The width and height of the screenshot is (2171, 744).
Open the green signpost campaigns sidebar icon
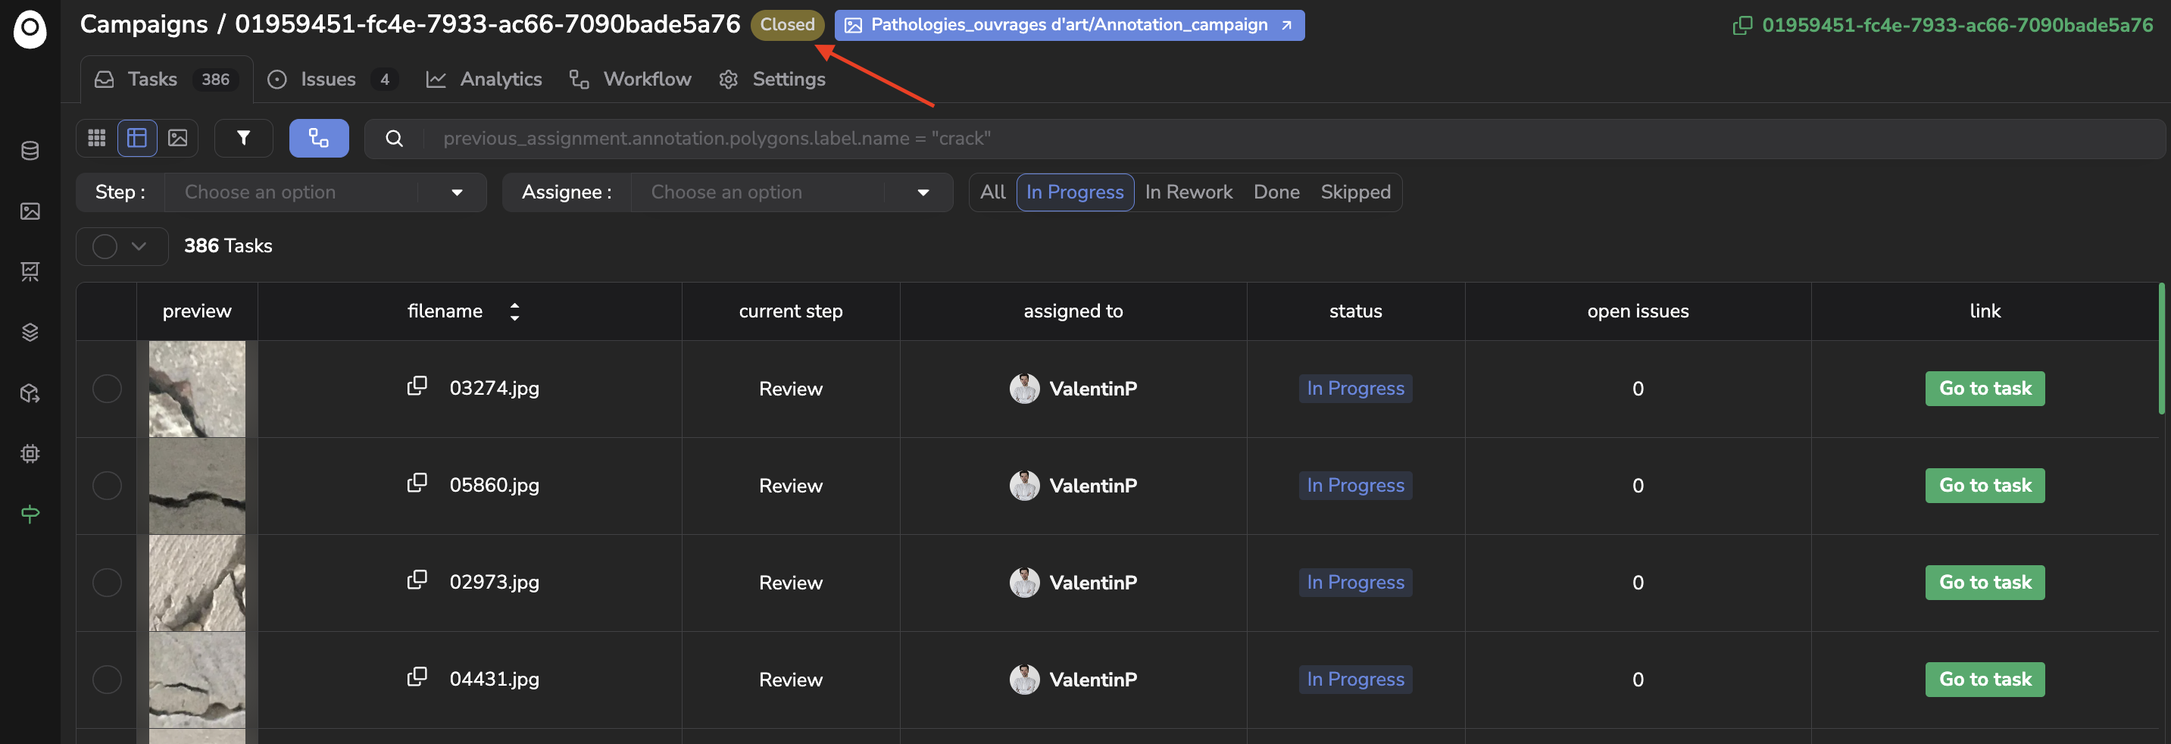click(30, 514)
